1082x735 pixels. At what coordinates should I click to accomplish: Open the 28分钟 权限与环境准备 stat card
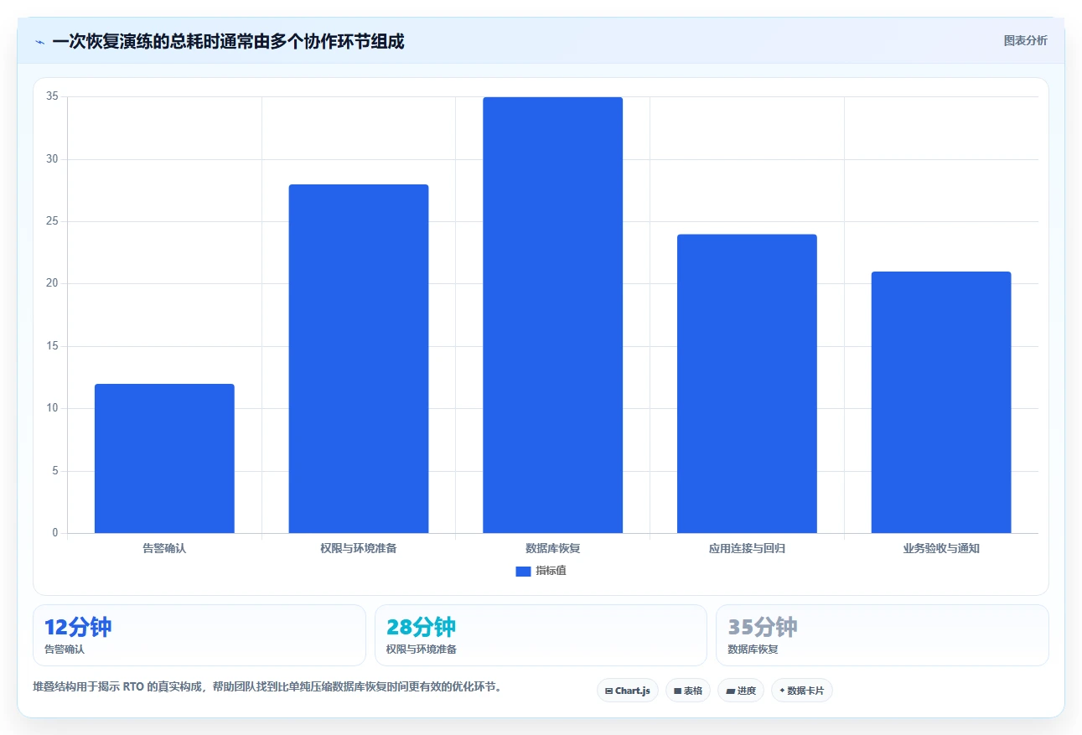pos(541,635)
